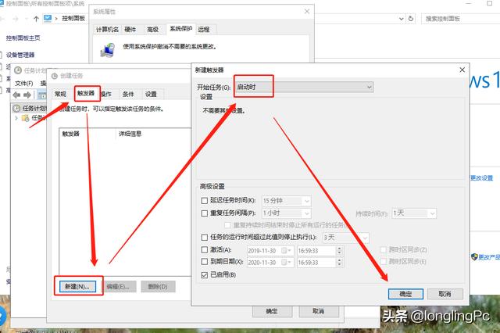Viewport: 500px width, 333px height.
Task: Enable the 延迟任务时间(K) checkbox
Action: point(205,201)
